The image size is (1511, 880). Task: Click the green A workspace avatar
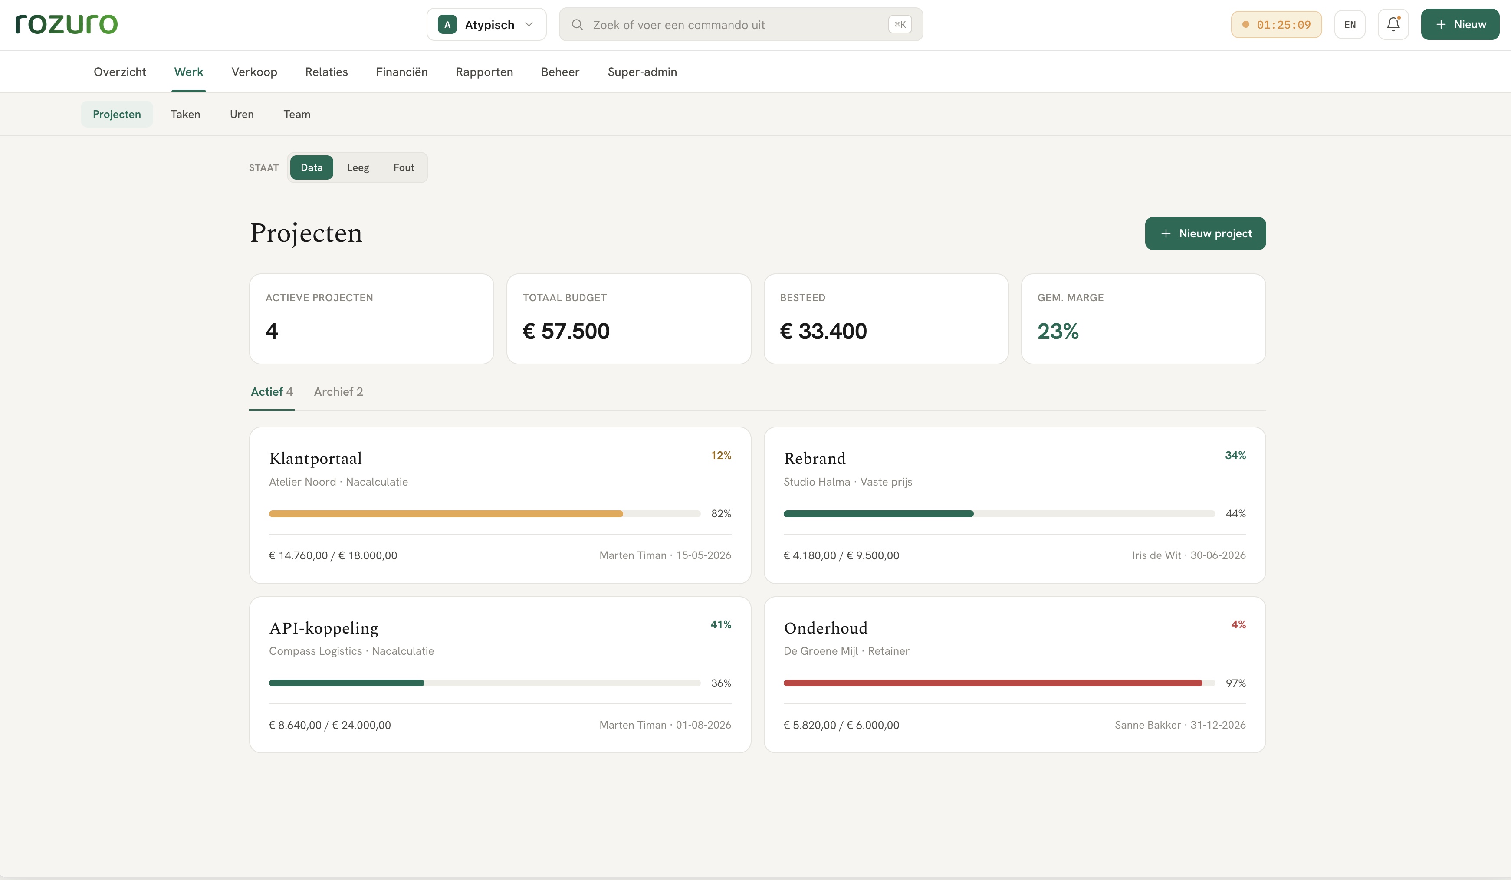click(x=447, y=25)
